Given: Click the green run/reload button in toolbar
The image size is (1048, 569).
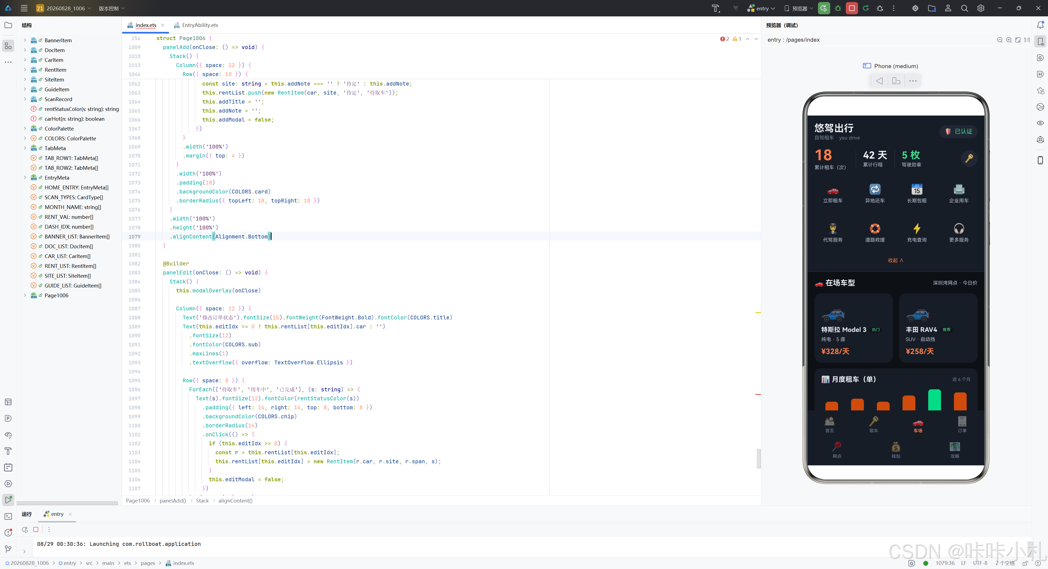Looking at the screenshot, I should pos(823,8).
